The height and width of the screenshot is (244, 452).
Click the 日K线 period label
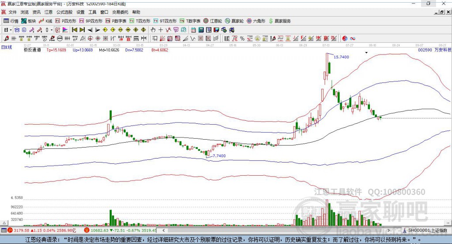(7, 47)
